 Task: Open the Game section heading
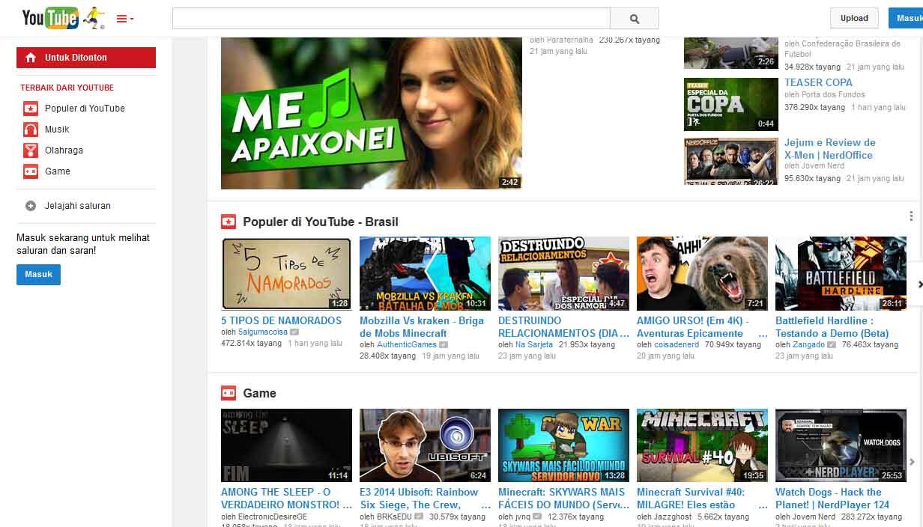[259, 394]
